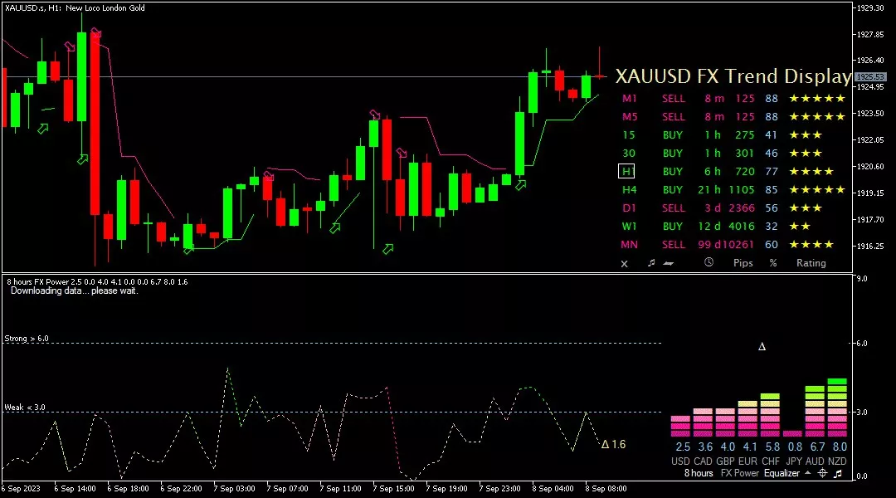Select the NZD currency label

coord(837,461)
